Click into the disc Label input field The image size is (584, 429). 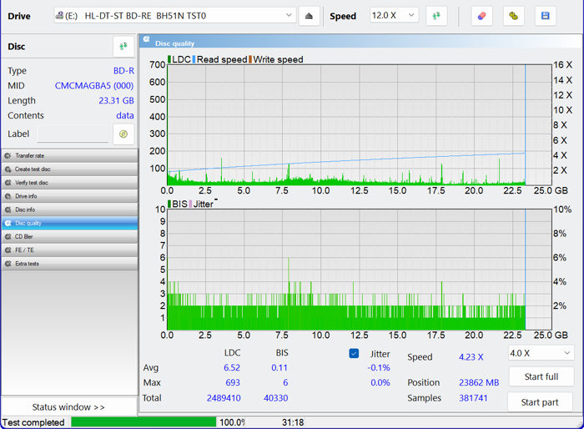[x=73, y=134]
